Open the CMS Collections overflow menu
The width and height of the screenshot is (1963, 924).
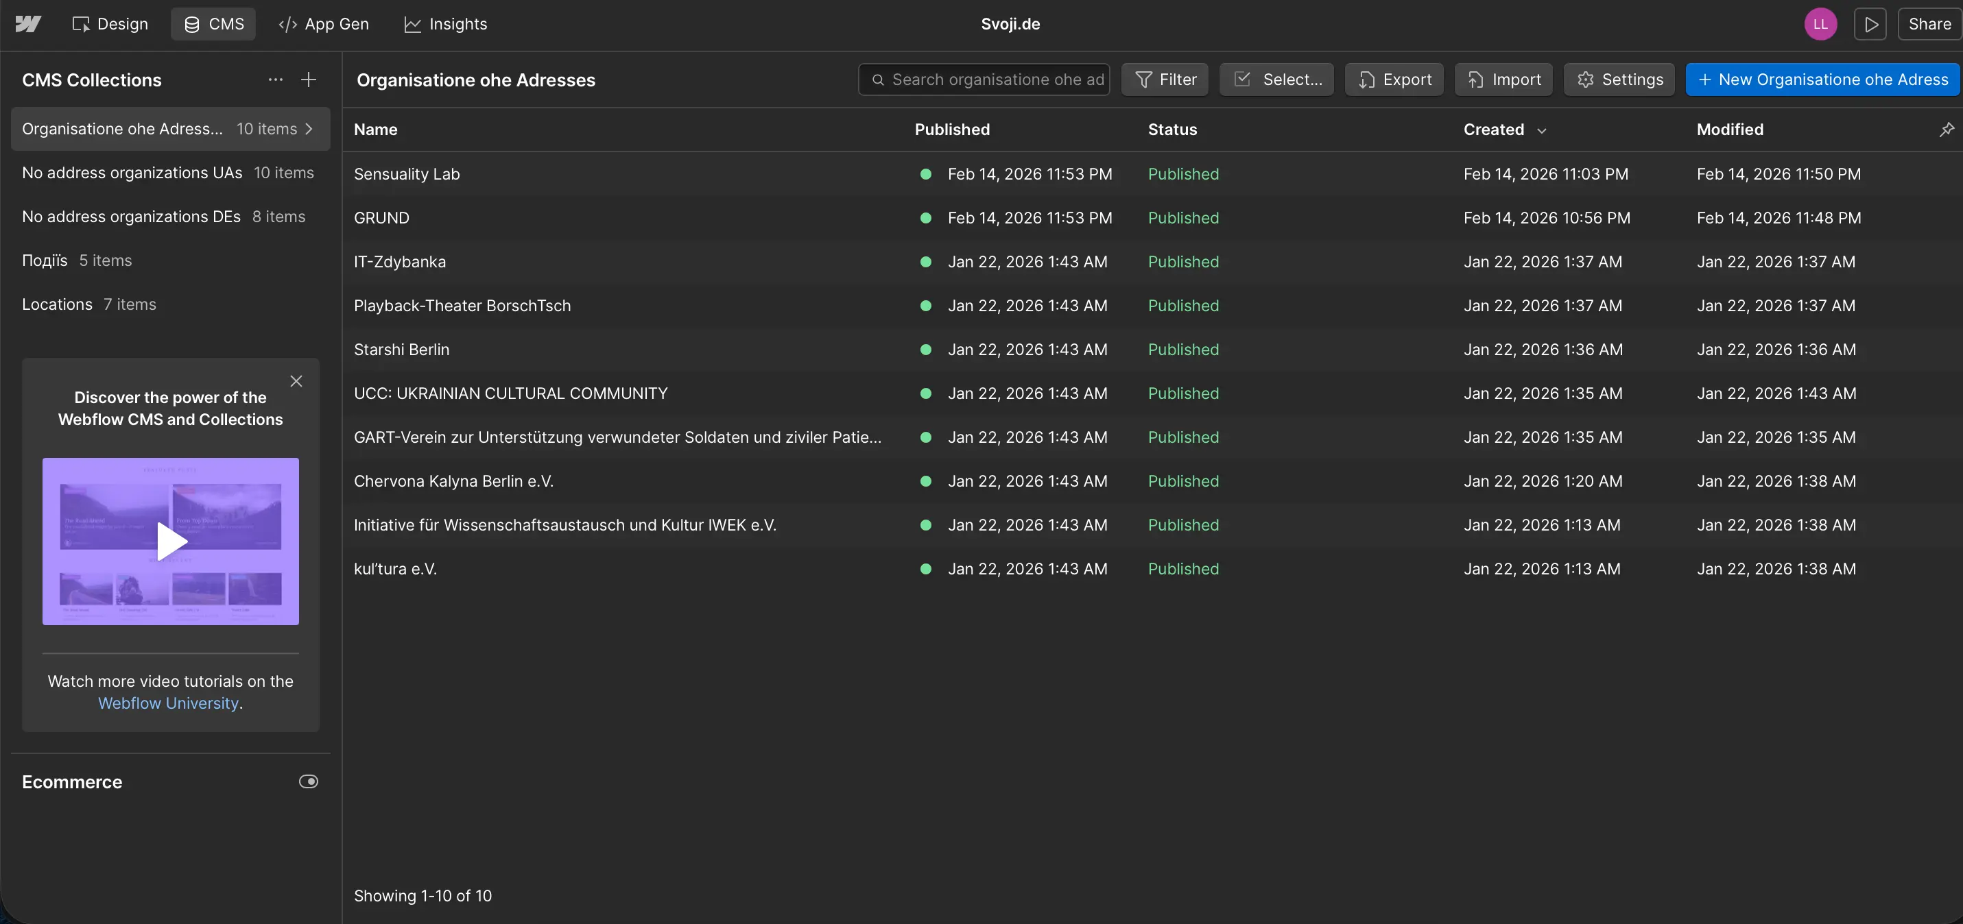[x=275, y=78]
